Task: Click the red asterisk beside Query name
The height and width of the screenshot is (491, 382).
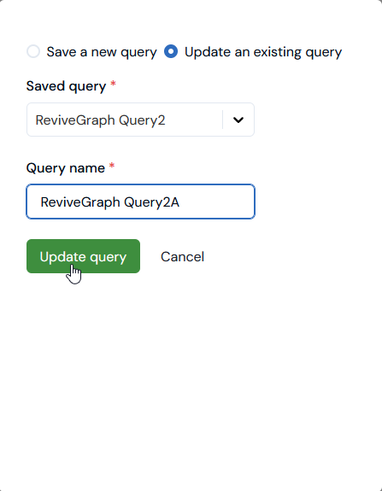Action: 112,166
